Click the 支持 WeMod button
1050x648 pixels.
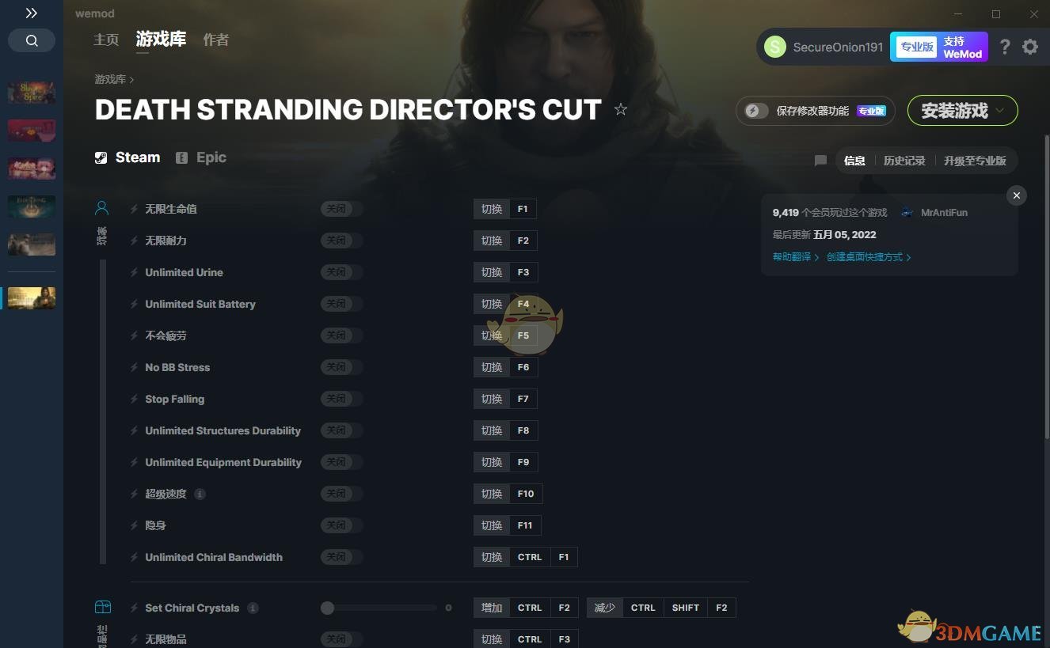(x=939, y=47)
